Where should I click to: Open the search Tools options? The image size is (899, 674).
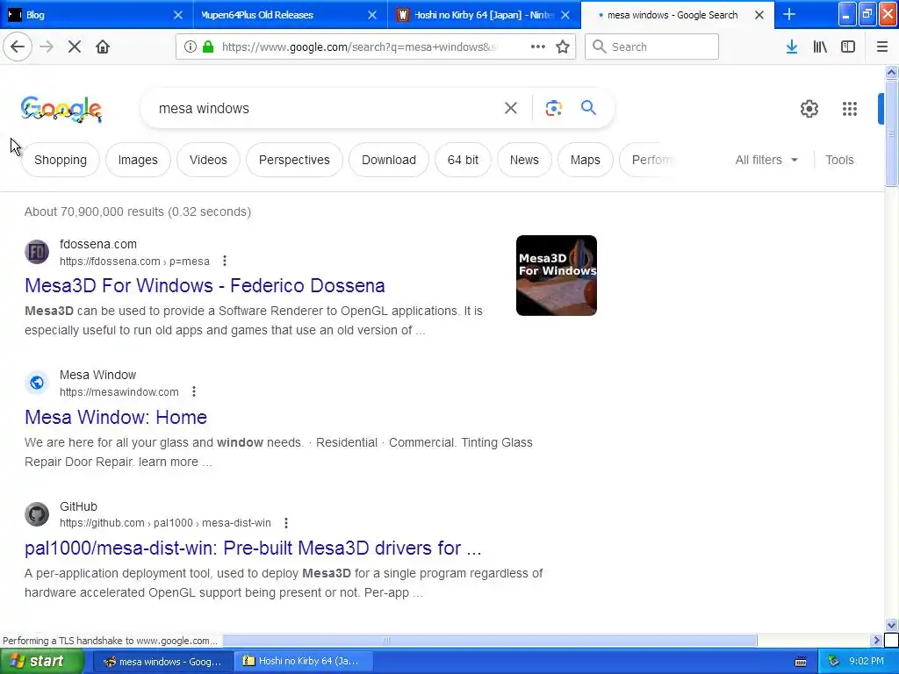[x=839, y=160]
